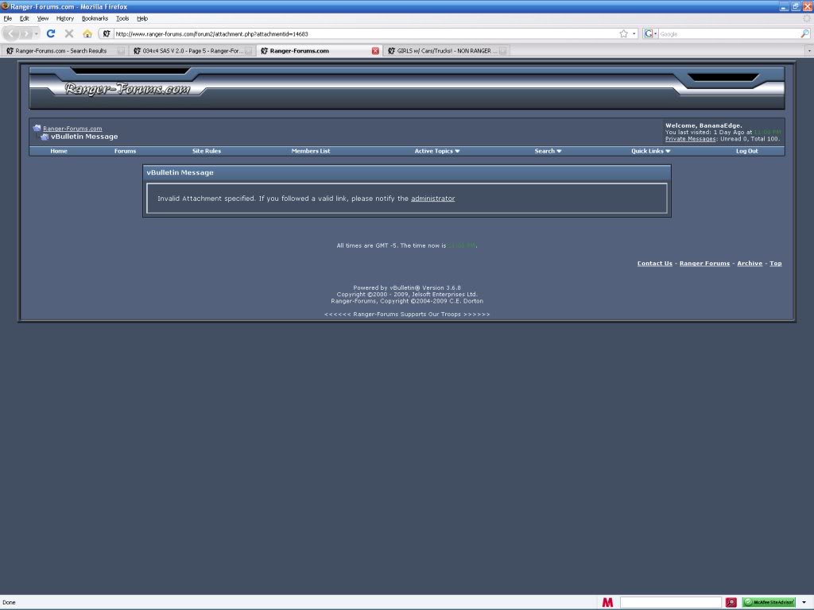This screenshot has height=610, width=814.
Task: Expand the Quick Links dropdown
Action: [x=650, y=151]
